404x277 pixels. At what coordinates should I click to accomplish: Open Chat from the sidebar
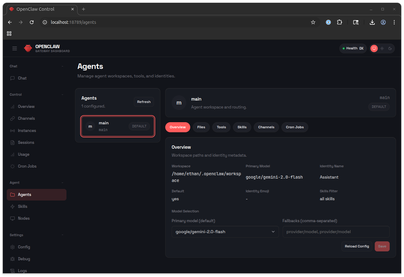pyautogui.click(x=22, y=78)
